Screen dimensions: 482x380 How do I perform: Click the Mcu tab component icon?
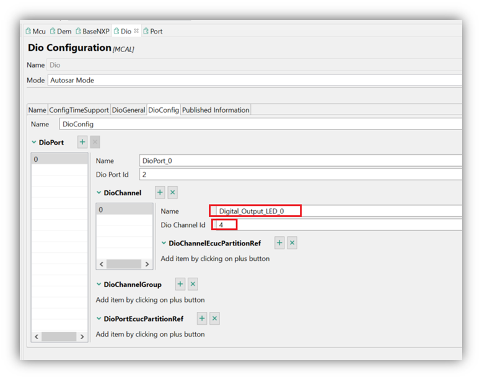coord(28,31)
